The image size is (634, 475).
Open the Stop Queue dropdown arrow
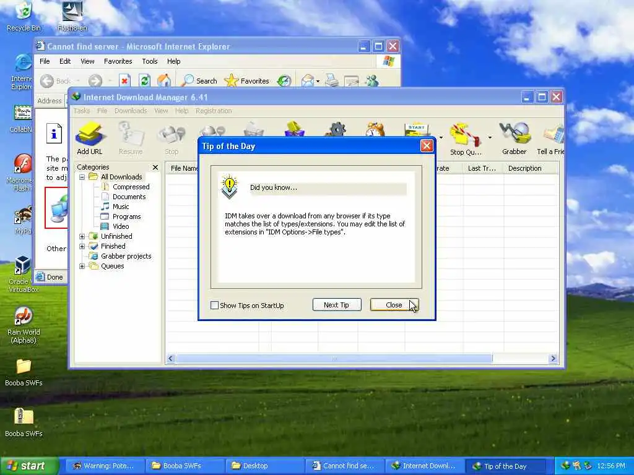[490, 138]
